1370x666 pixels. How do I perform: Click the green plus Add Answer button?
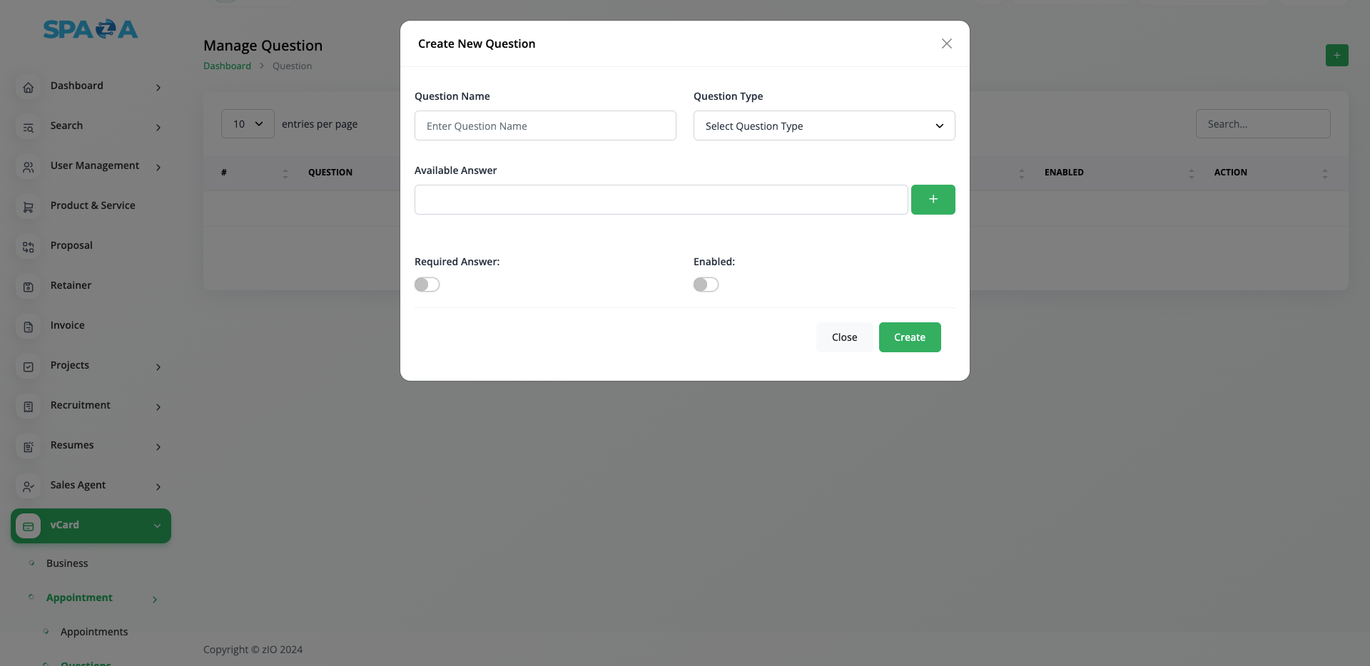tap(933, 200)
